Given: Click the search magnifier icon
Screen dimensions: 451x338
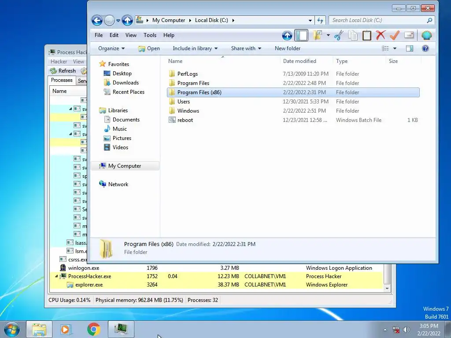Looking at the screenshot, I should point(429,20).
